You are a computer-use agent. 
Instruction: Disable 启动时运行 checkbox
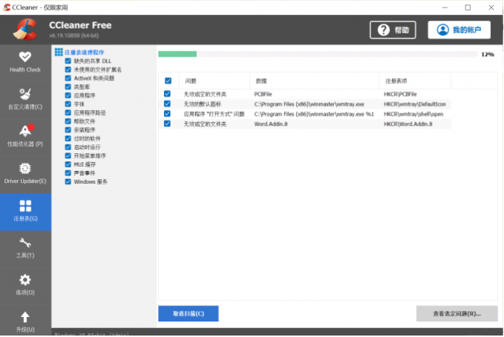[68, 147]
